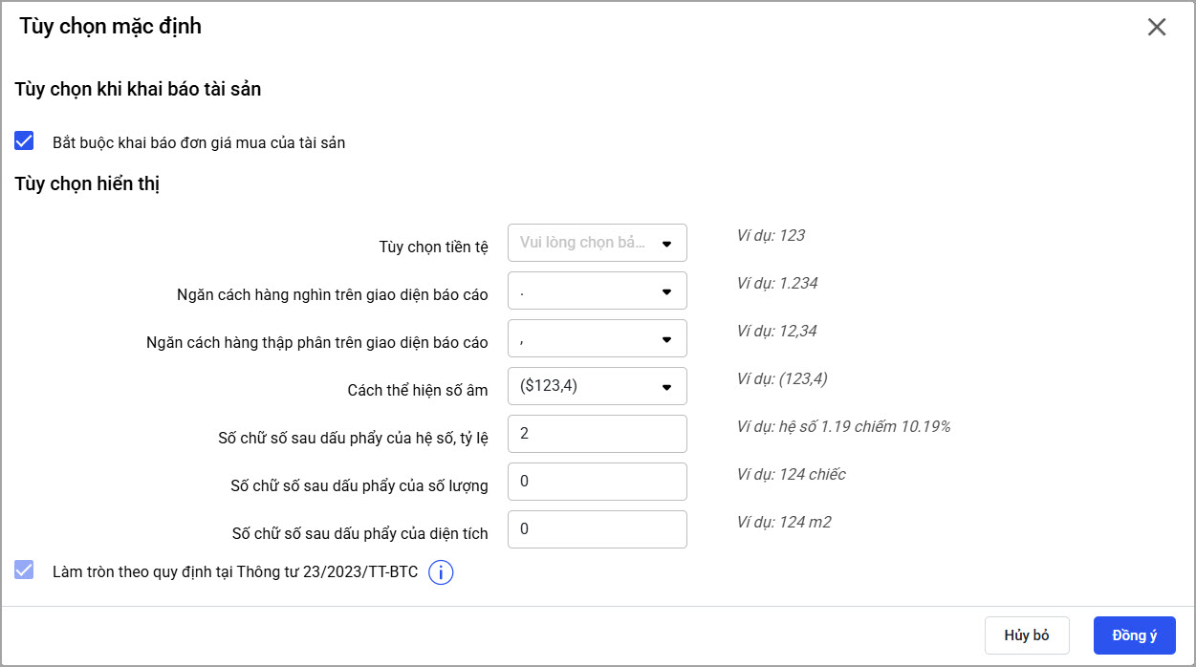Click the Bắt buộc khai báo đơn giá label
This screenshot has width=1196, height=667.
199,143
